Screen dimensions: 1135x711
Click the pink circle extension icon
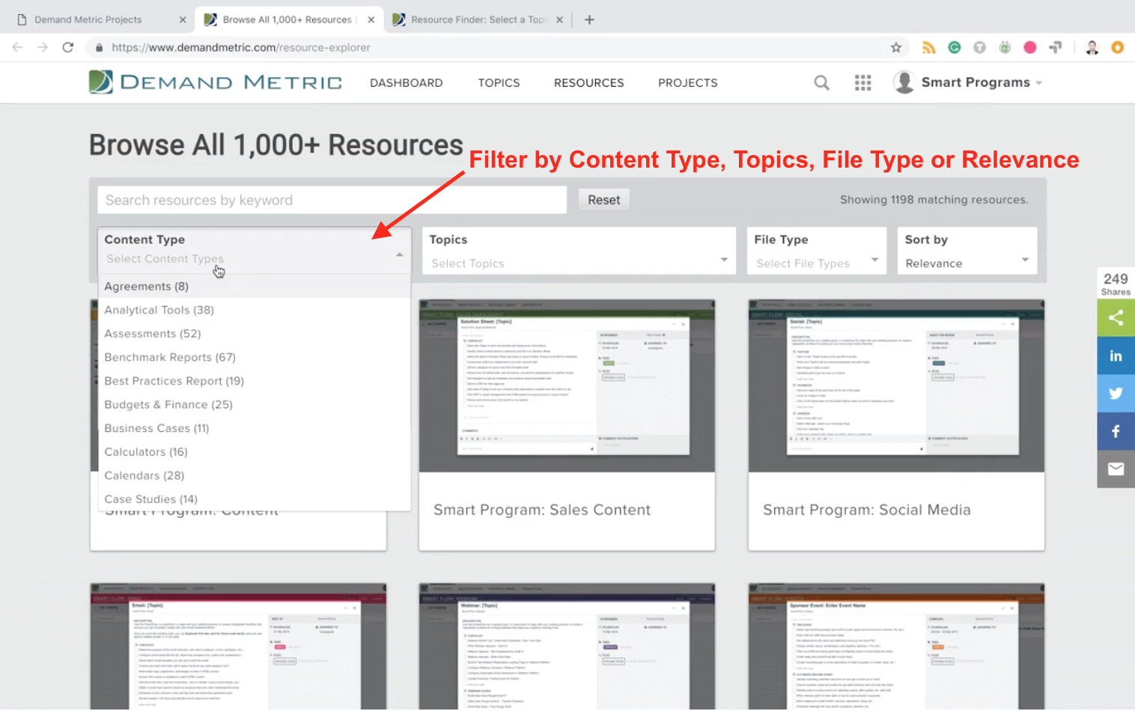coord(1030,47)
